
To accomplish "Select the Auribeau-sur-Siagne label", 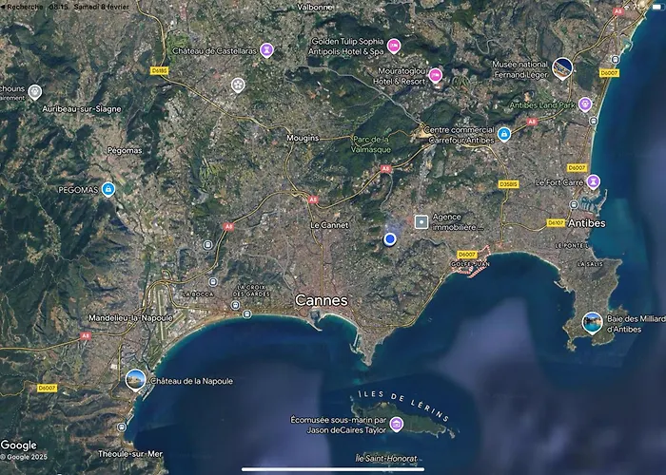I will tap(82, 109).
